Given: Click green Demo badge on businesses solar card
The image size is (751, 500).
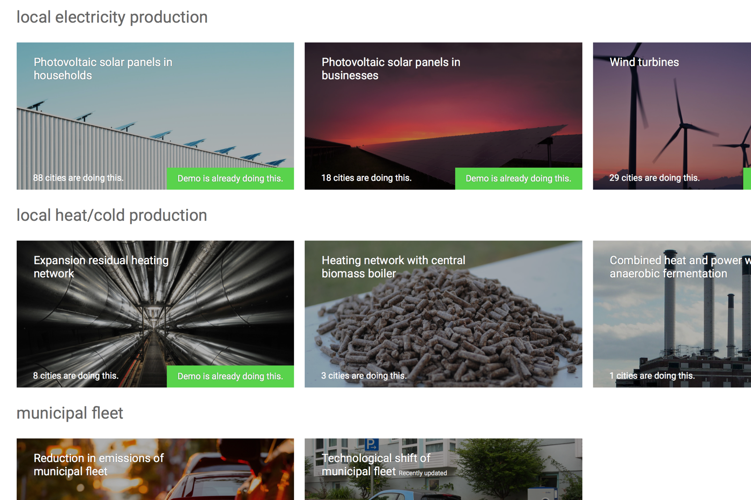Looking at the screenshot, I should (518, 178).
